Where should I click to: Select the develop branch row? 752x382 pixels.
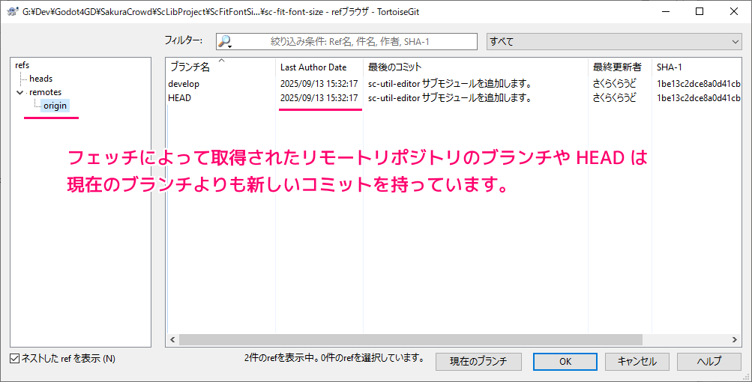coord(184,84)
